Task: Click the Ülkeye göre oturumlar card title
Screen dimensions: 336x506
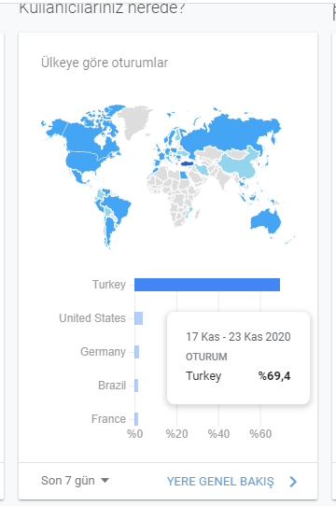Action: point(105,63)
